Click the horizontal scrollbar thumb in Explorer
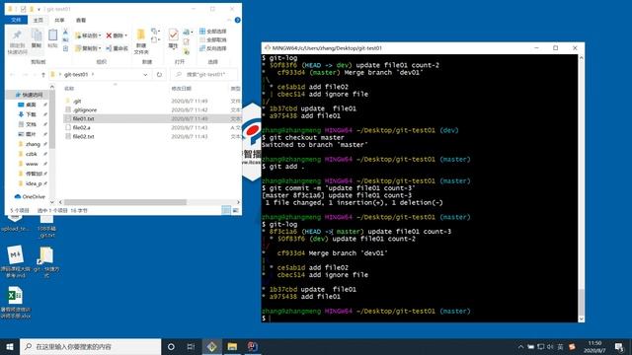This screenshot has height=355, width=632. [125, 202]
